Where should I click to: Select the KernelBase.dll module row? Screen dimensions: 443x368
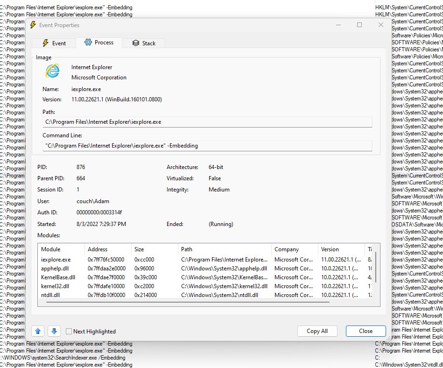[206, 277]
